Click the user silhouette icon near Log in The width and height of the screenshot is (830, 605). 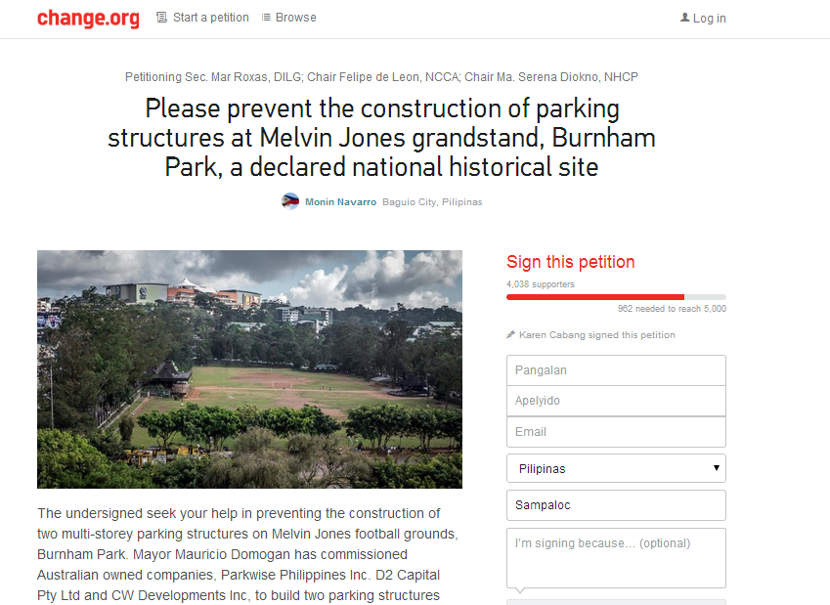click(x=685, y=18)
